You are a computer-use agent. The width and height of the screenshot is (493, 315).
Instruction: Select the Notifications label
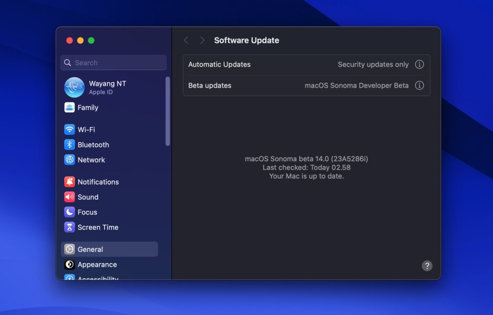click(x=98, y=182)
